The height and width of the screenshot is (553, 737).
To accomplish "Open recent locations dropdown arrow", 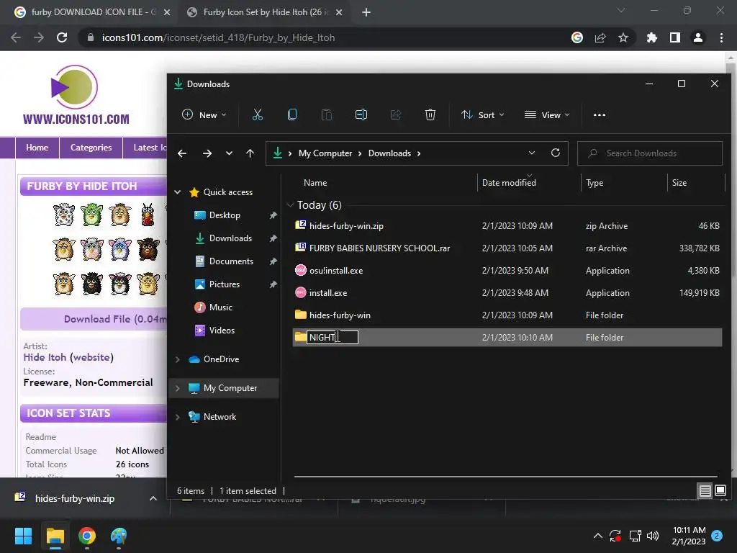I will click(x=229, y=153).
